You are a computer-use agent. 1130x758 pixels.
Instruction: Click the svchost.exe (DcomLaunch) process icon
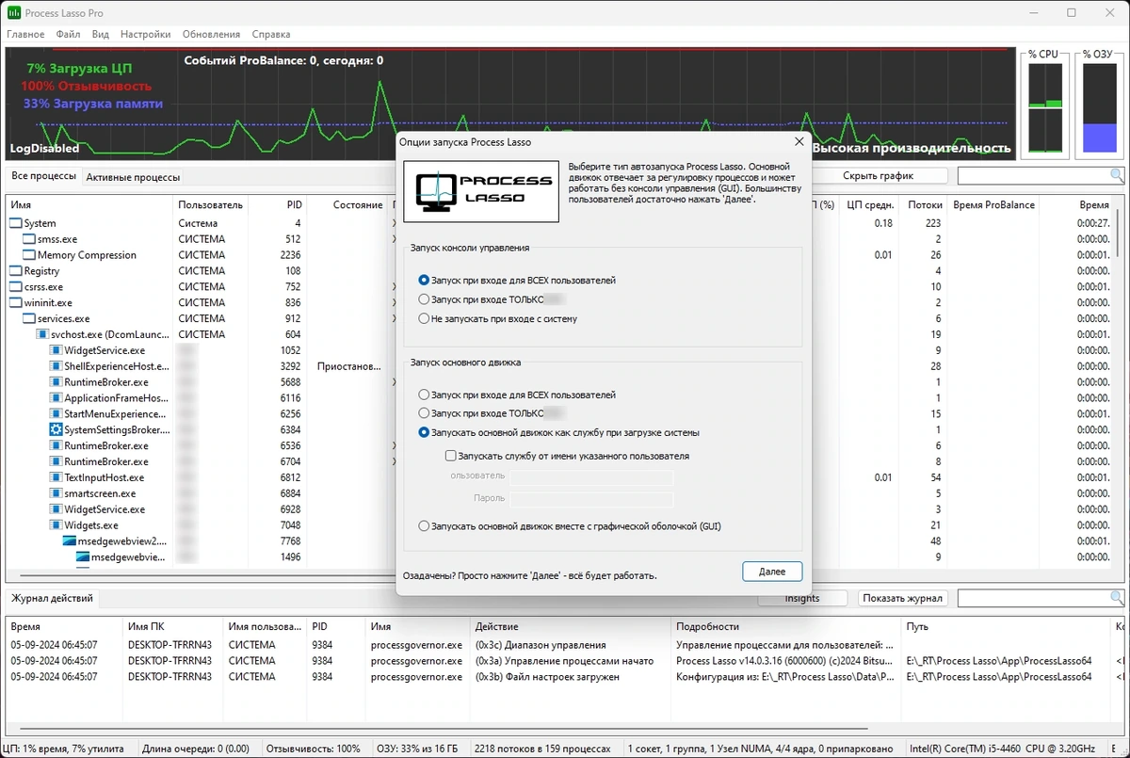pos(42,334)
